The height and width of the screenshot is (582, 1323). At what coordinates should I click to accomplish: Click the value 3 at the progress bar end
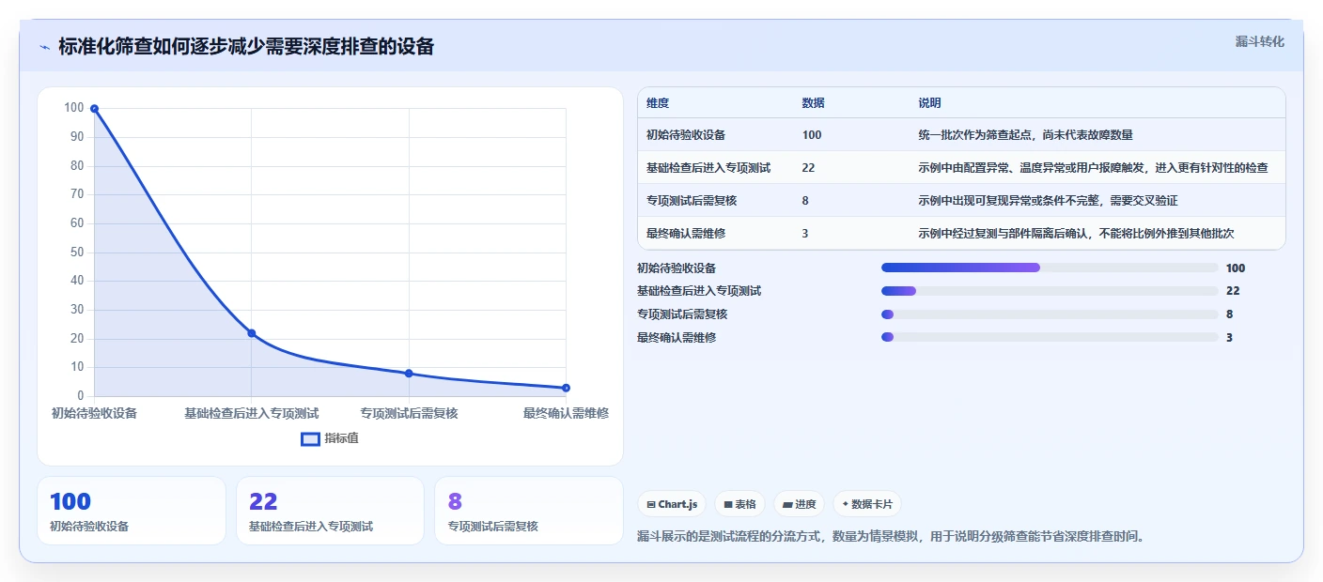point(1229,337)
